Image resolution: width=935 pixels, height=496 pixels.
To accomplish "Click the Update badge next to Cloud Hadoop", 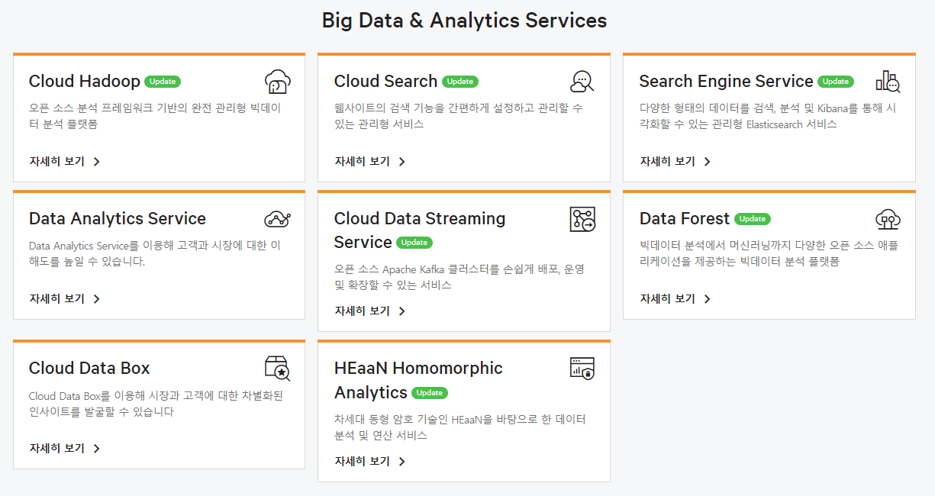I will coord(163,82).
